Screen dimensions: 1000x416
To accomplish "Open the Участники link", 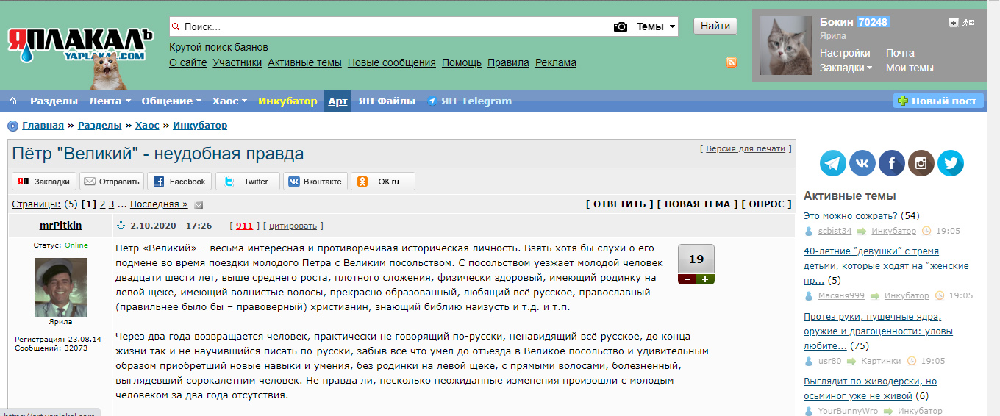I will coord(238,62).
